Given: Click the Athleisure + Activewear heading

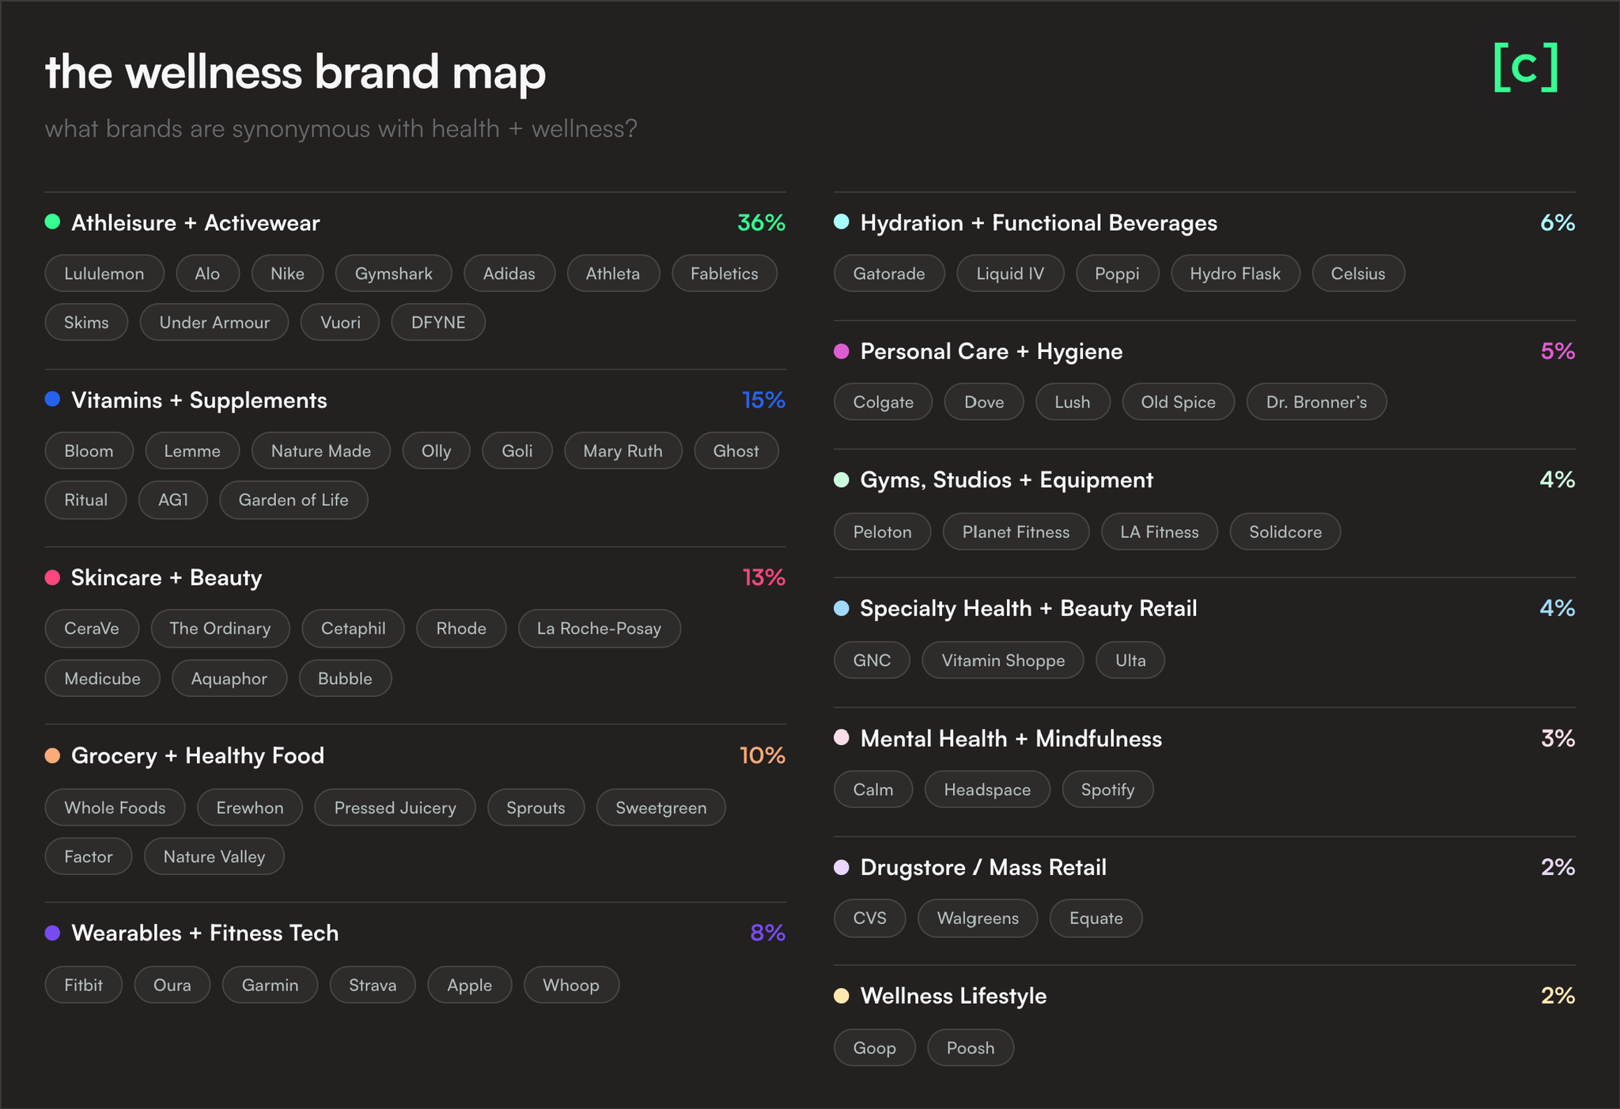Looking at the screenshot, I should [x=195, y=223].
